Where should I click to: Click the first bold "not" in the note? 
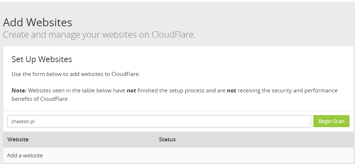(131, 90)
